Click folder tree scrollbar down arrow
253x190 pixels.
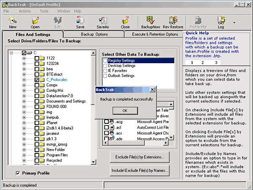point(94,162)
